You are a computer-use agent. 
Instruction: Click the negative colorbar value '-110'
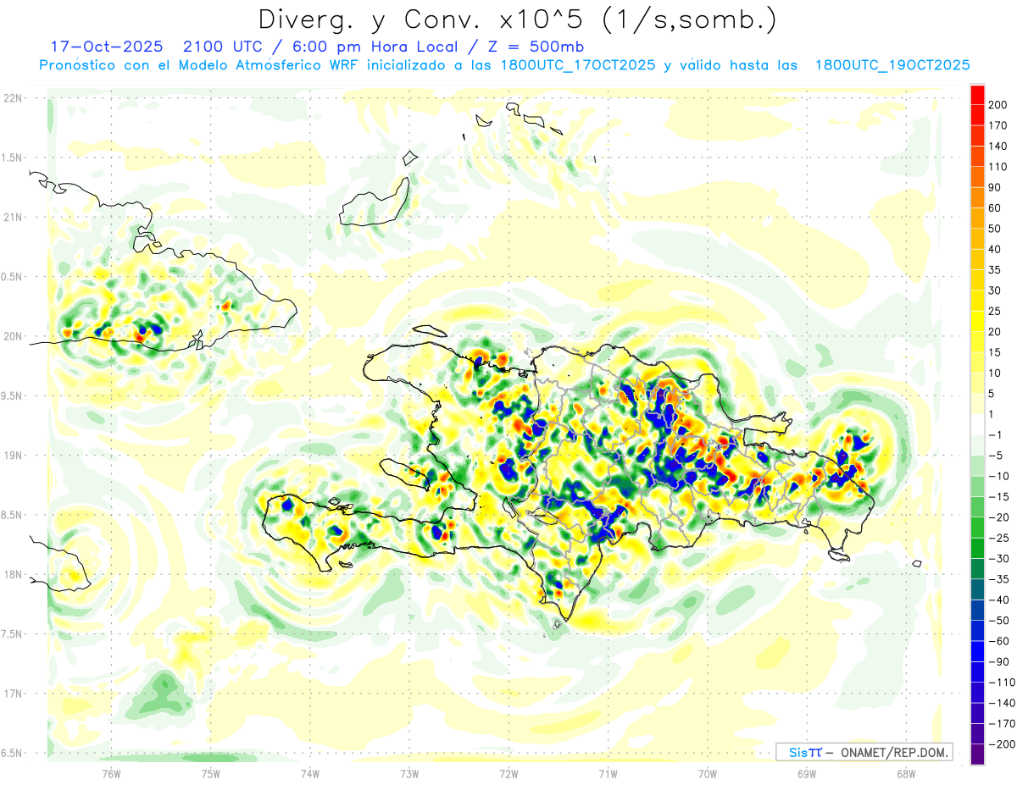pyautogui.click(x=1003, y=683)
